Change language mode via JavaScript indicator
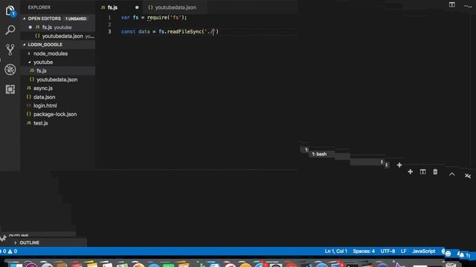This screenshot has height=267, width=476. (x=423, y=251)
